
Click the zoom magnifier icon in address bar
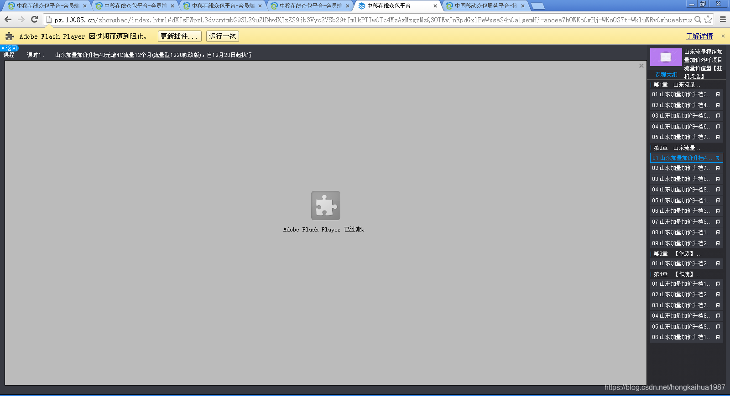(x=698, y=20)
